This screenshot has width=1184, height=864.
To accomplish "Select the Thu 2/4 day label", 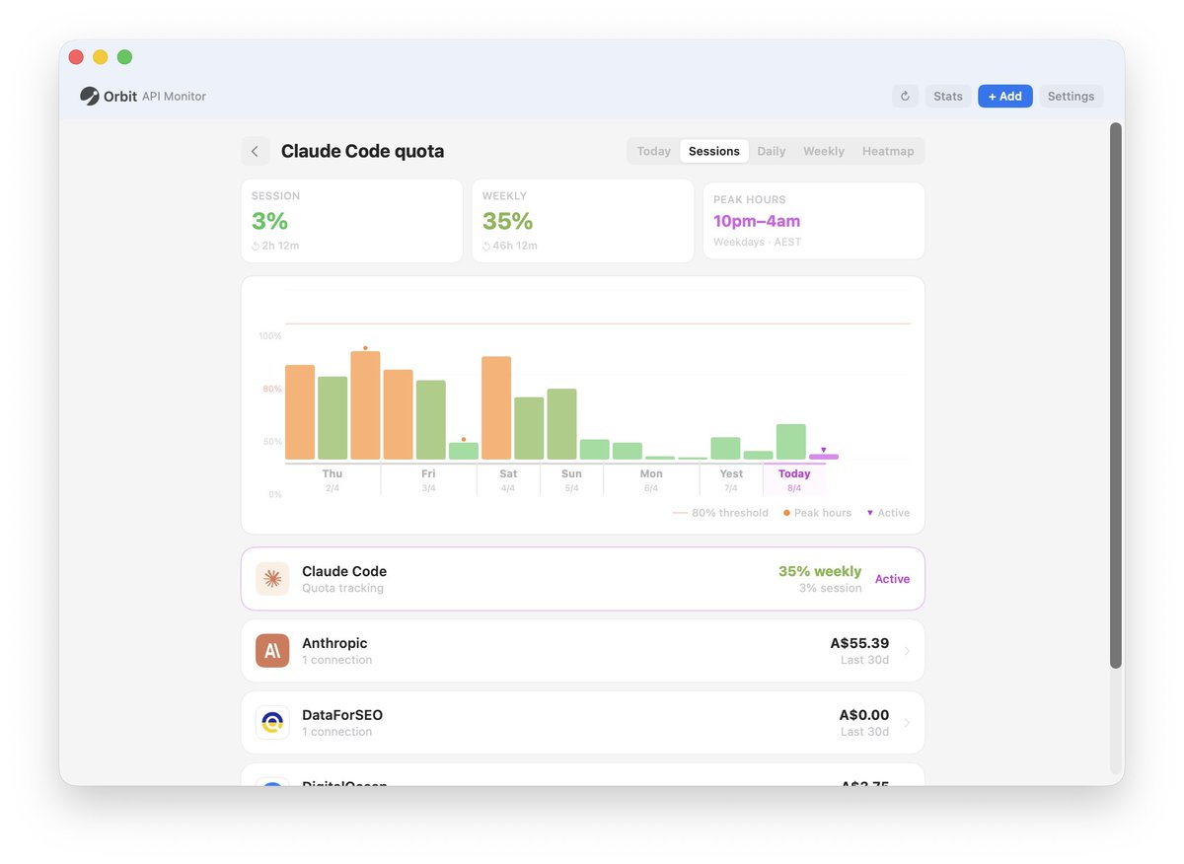I will click(333, 480).
